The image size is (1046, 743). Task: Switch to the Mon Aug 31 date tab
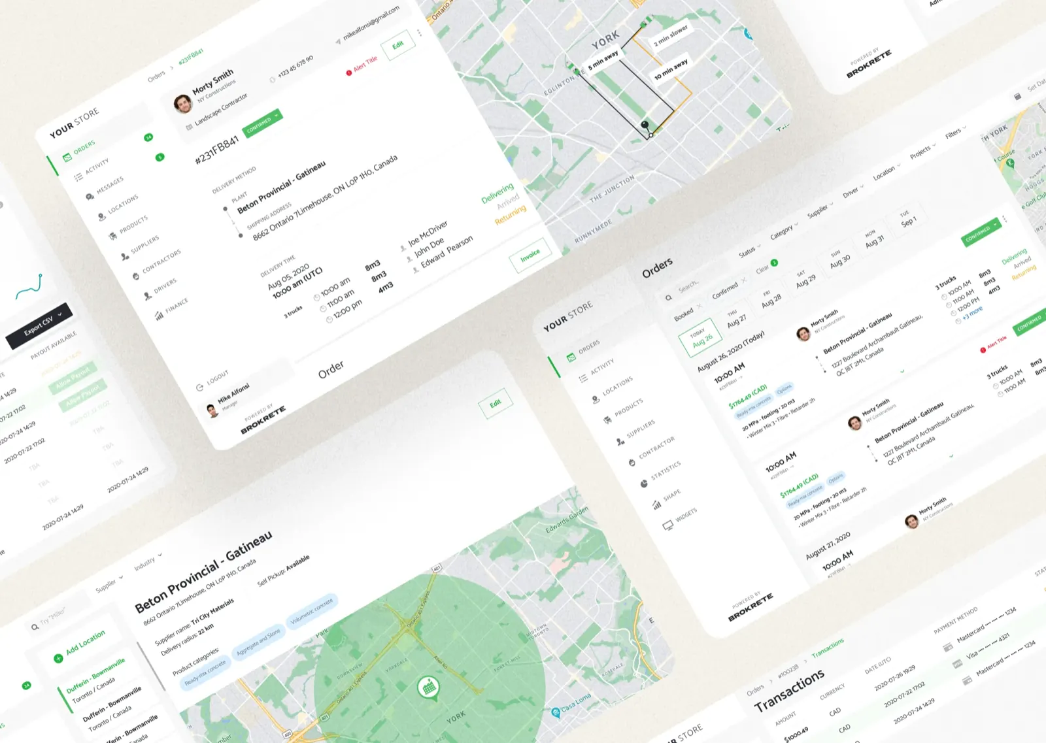[873, 240]
